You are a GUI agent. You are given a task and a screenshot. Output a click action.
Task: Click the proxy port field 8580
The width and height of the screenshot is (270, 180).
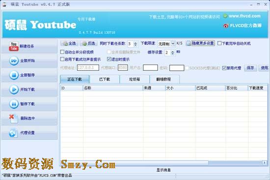(123, 68)
